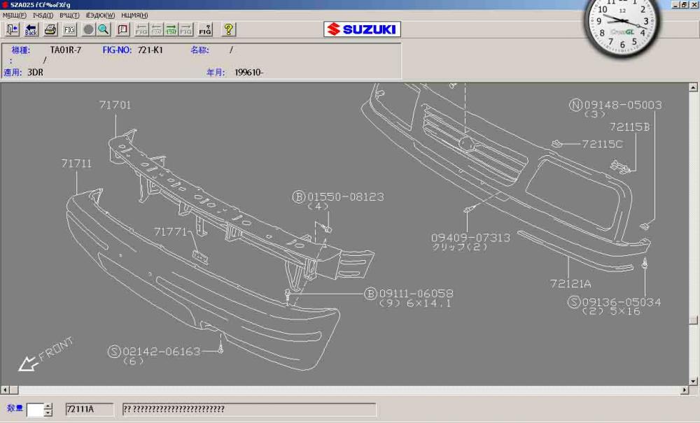This screenshot has width=700, height=423.
Task: Click the green arrow FIG navigation icon
Action: tap(171, 29)
